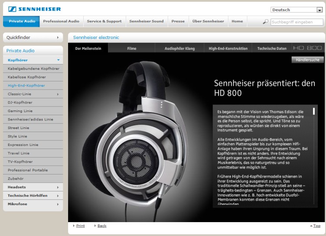The width and height of the screenshot is (326, 236).
Task: Expand the Quickfinder panel
Action: (x=33, y=37)
